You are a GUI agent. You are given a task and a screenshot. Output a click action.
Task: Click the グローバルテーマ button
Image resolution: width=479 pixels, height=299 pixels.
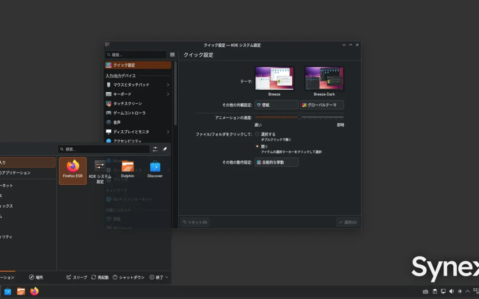coord(323,105)
